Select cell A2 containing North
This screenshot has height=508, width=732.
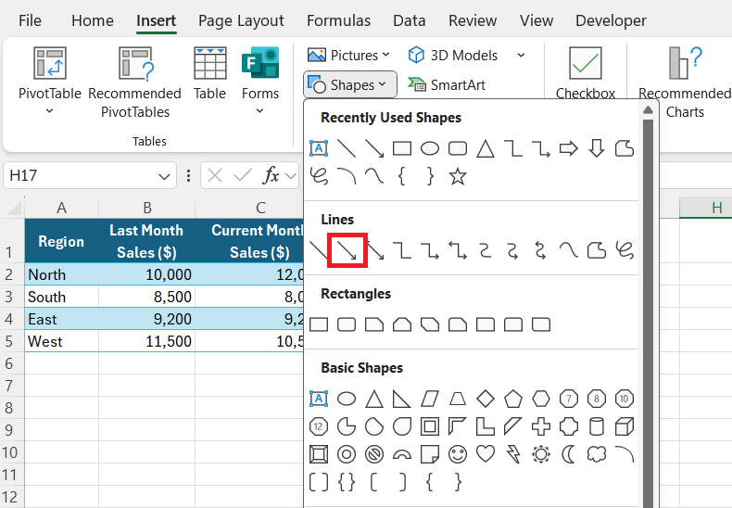coord(62,274)
